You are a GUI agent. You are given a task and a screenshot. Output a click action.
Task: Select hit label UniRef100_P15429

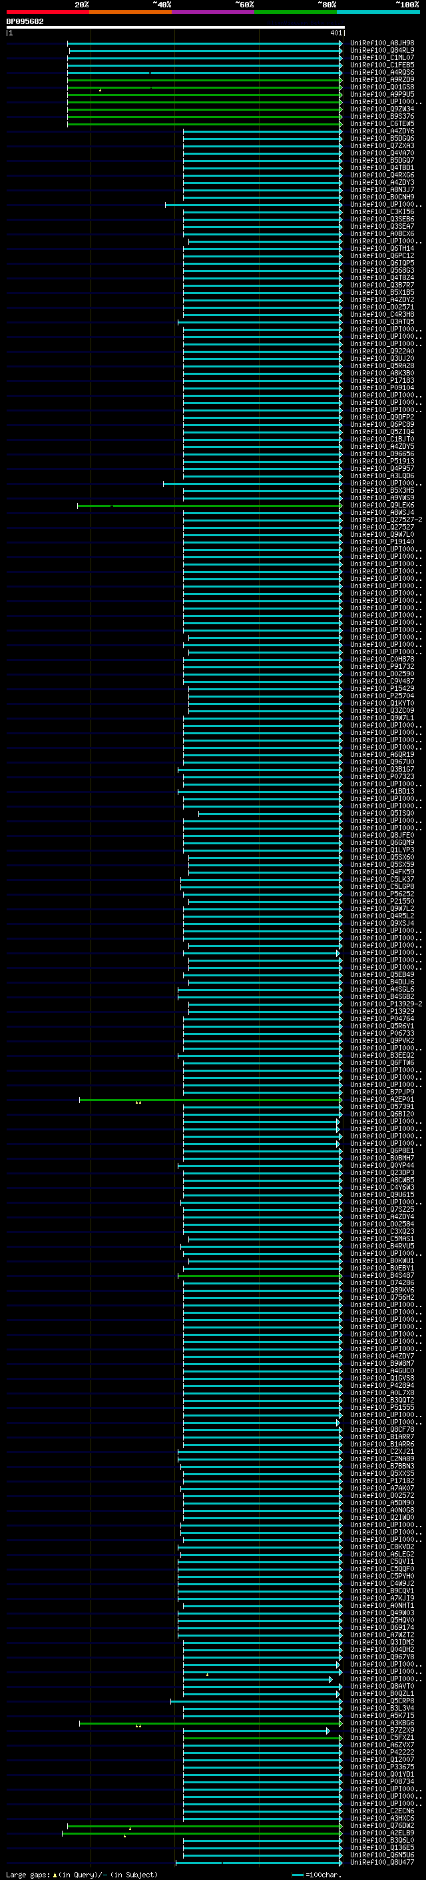click(382, 688)
